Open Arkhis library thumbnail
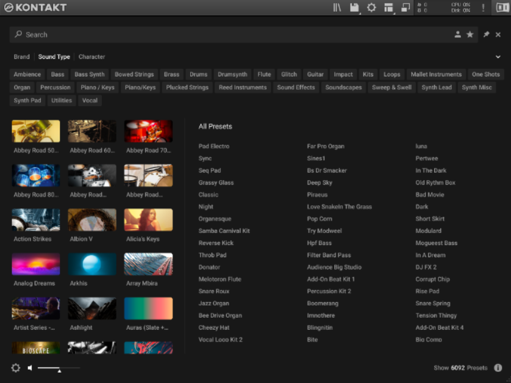Viewport: 511px width, 383px height. 92,264
